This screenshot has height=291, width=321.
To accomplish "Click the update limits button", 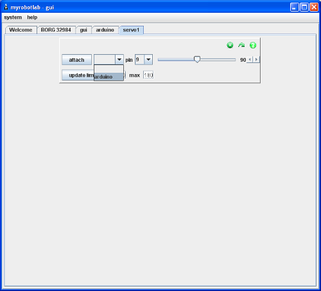I will pos(78,75).
